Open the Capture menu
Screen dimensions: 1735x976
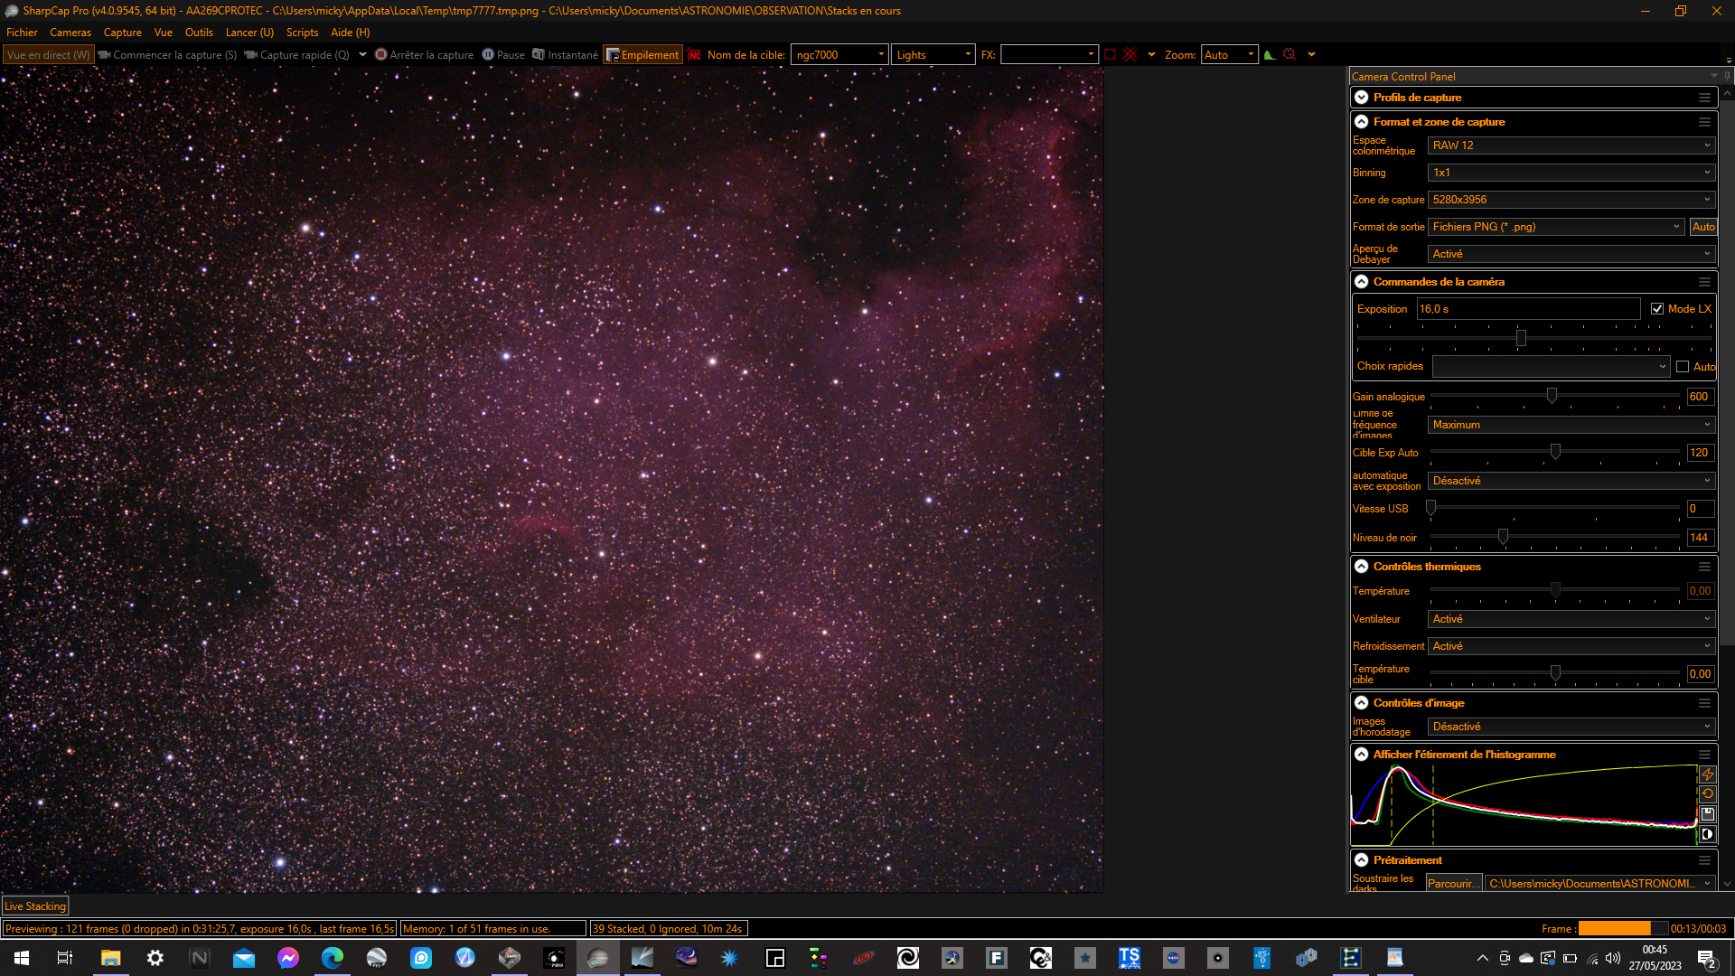click(x=123, y=33)
